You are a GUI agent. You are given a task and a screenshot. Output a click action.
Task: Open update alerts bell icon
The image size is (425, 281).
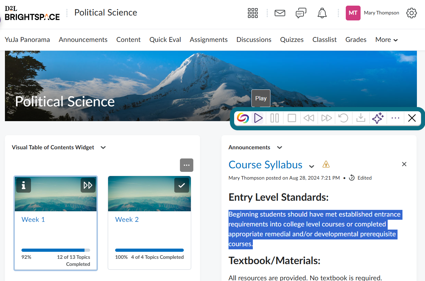(322, 13)
